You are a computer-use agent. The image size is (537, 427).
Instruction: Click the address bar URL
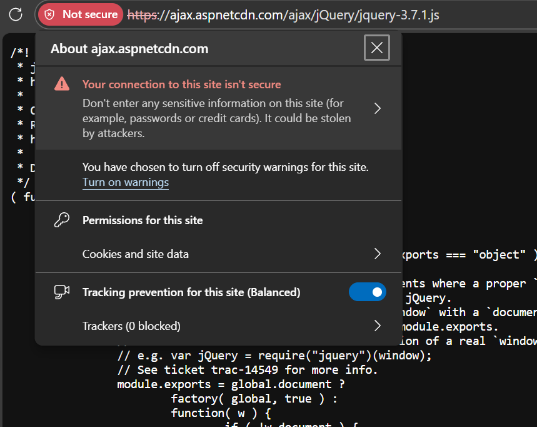click(281, 14)
